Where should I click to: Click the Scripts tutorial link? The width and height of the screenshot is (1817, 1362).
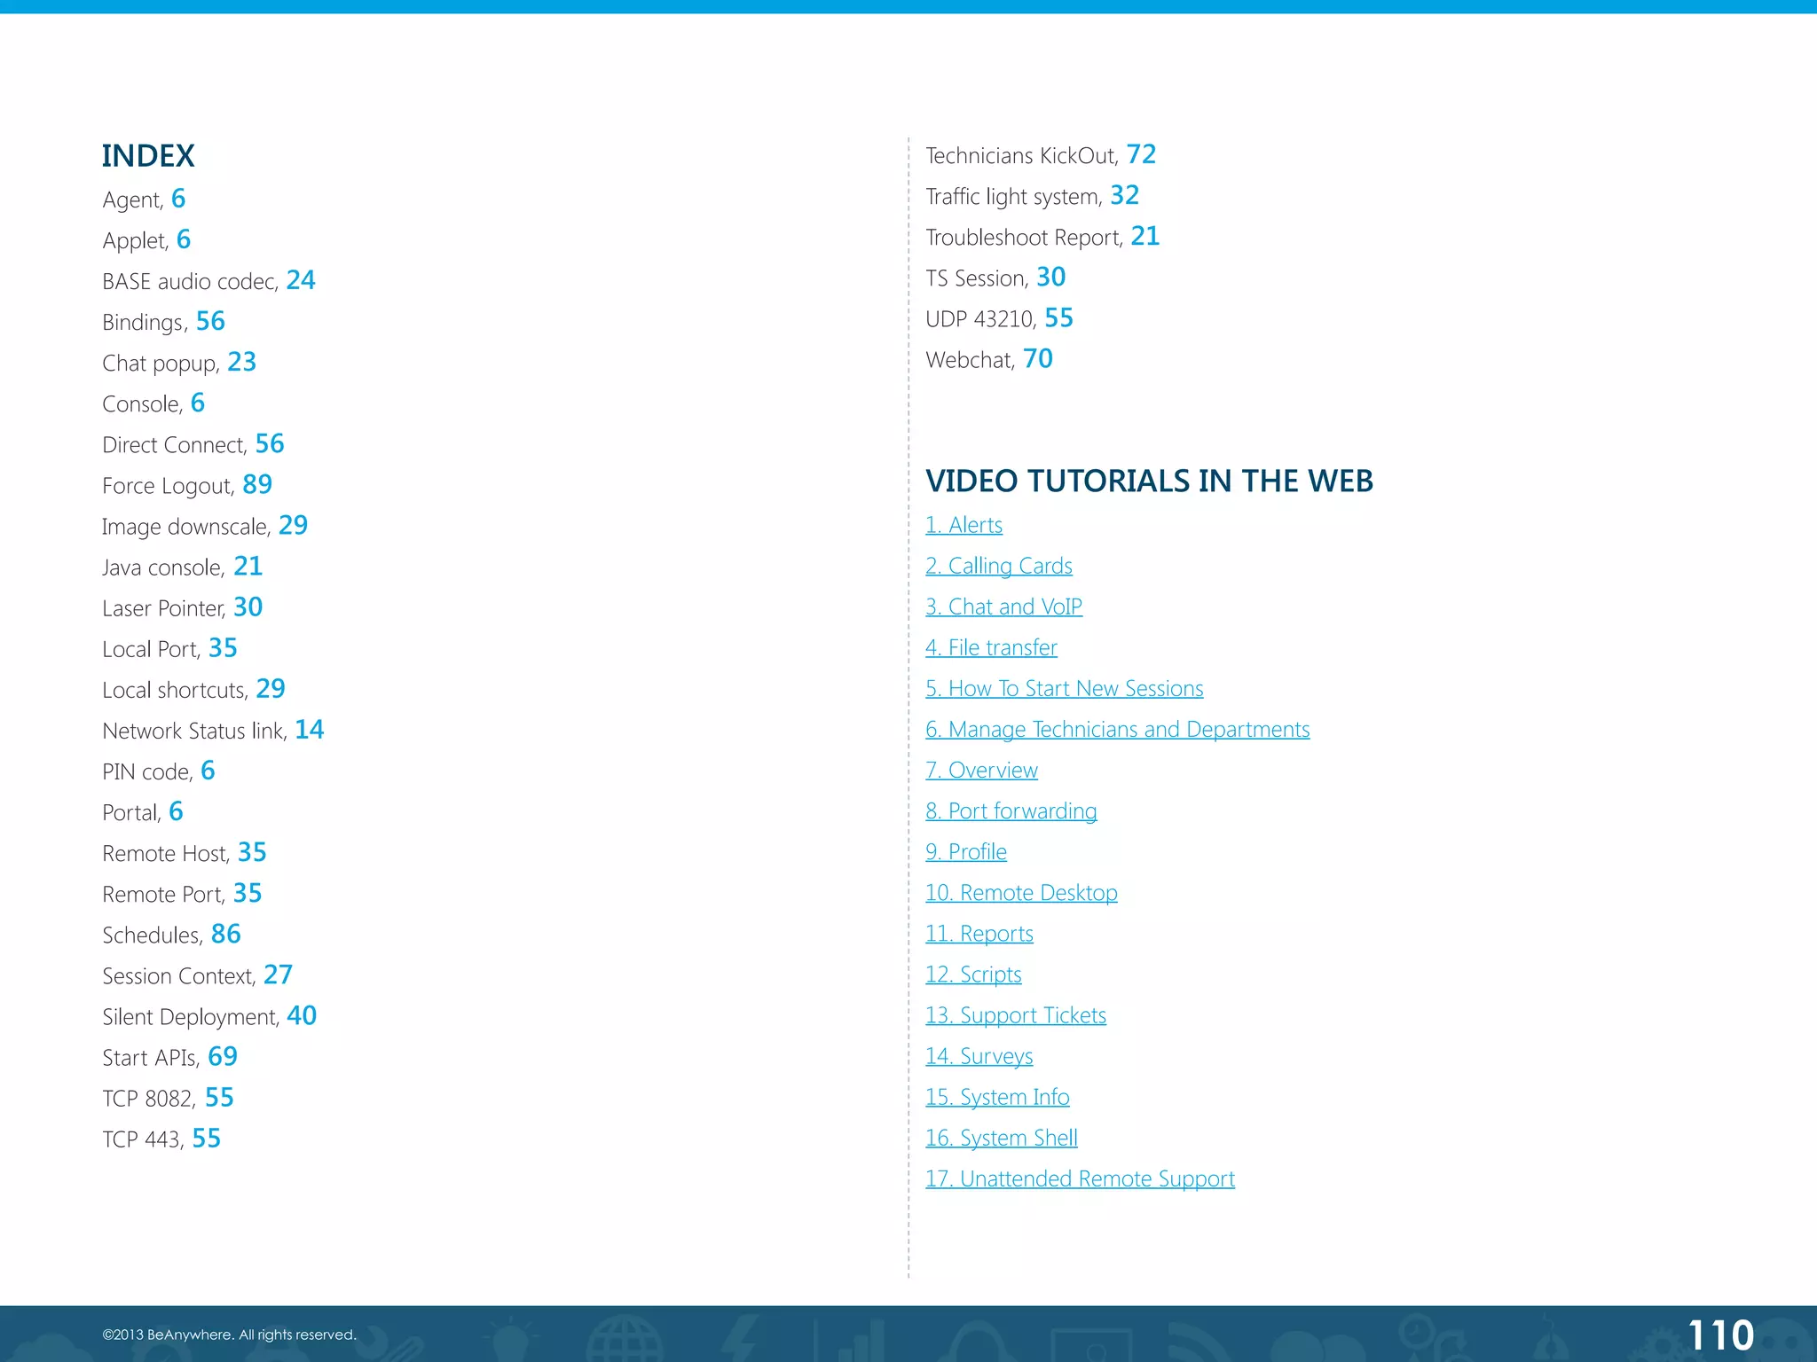coord(973,974)
